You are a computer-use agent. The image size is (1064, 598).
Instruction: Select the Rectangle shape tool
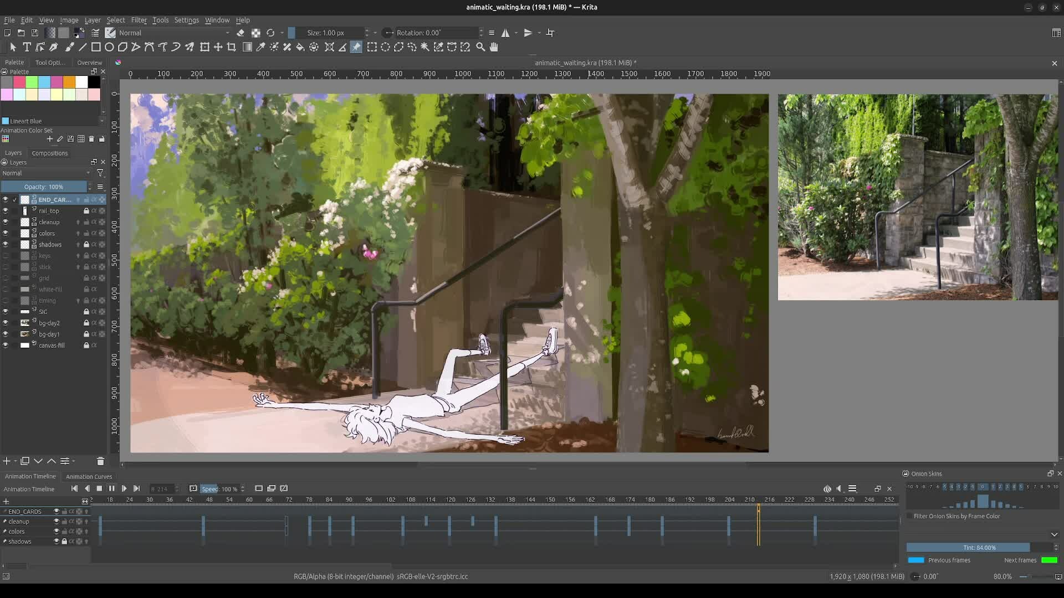96,48
